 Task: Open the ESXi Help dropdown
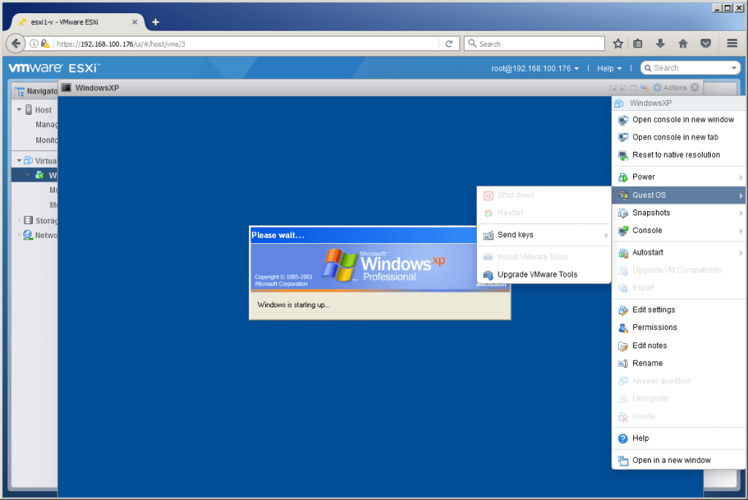pyautogui.click(x=609, y=69)
